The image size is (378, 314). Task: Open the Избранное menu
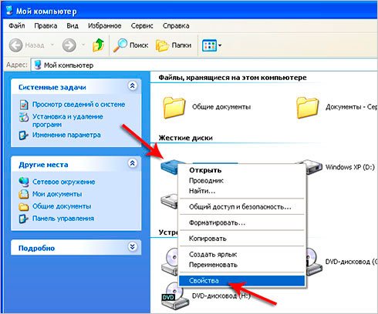coord(104,25)
